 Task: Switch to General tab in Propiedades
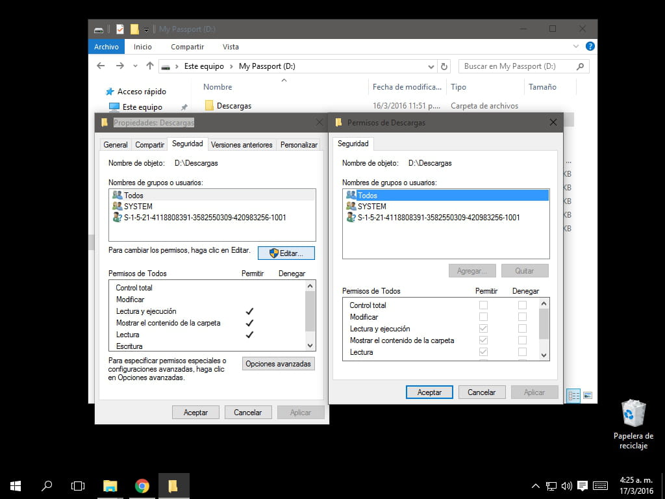[116, 145]
